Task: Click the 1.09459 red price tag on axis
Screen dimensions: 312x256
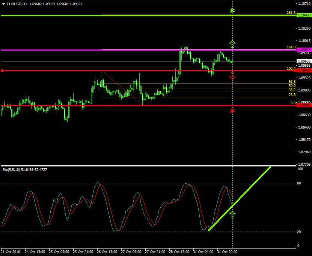Action: pos(304,70)
